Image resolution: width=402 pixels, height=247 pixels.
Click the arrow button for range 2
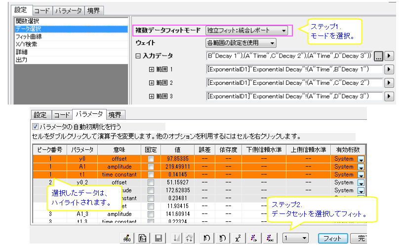coord(389,83)
